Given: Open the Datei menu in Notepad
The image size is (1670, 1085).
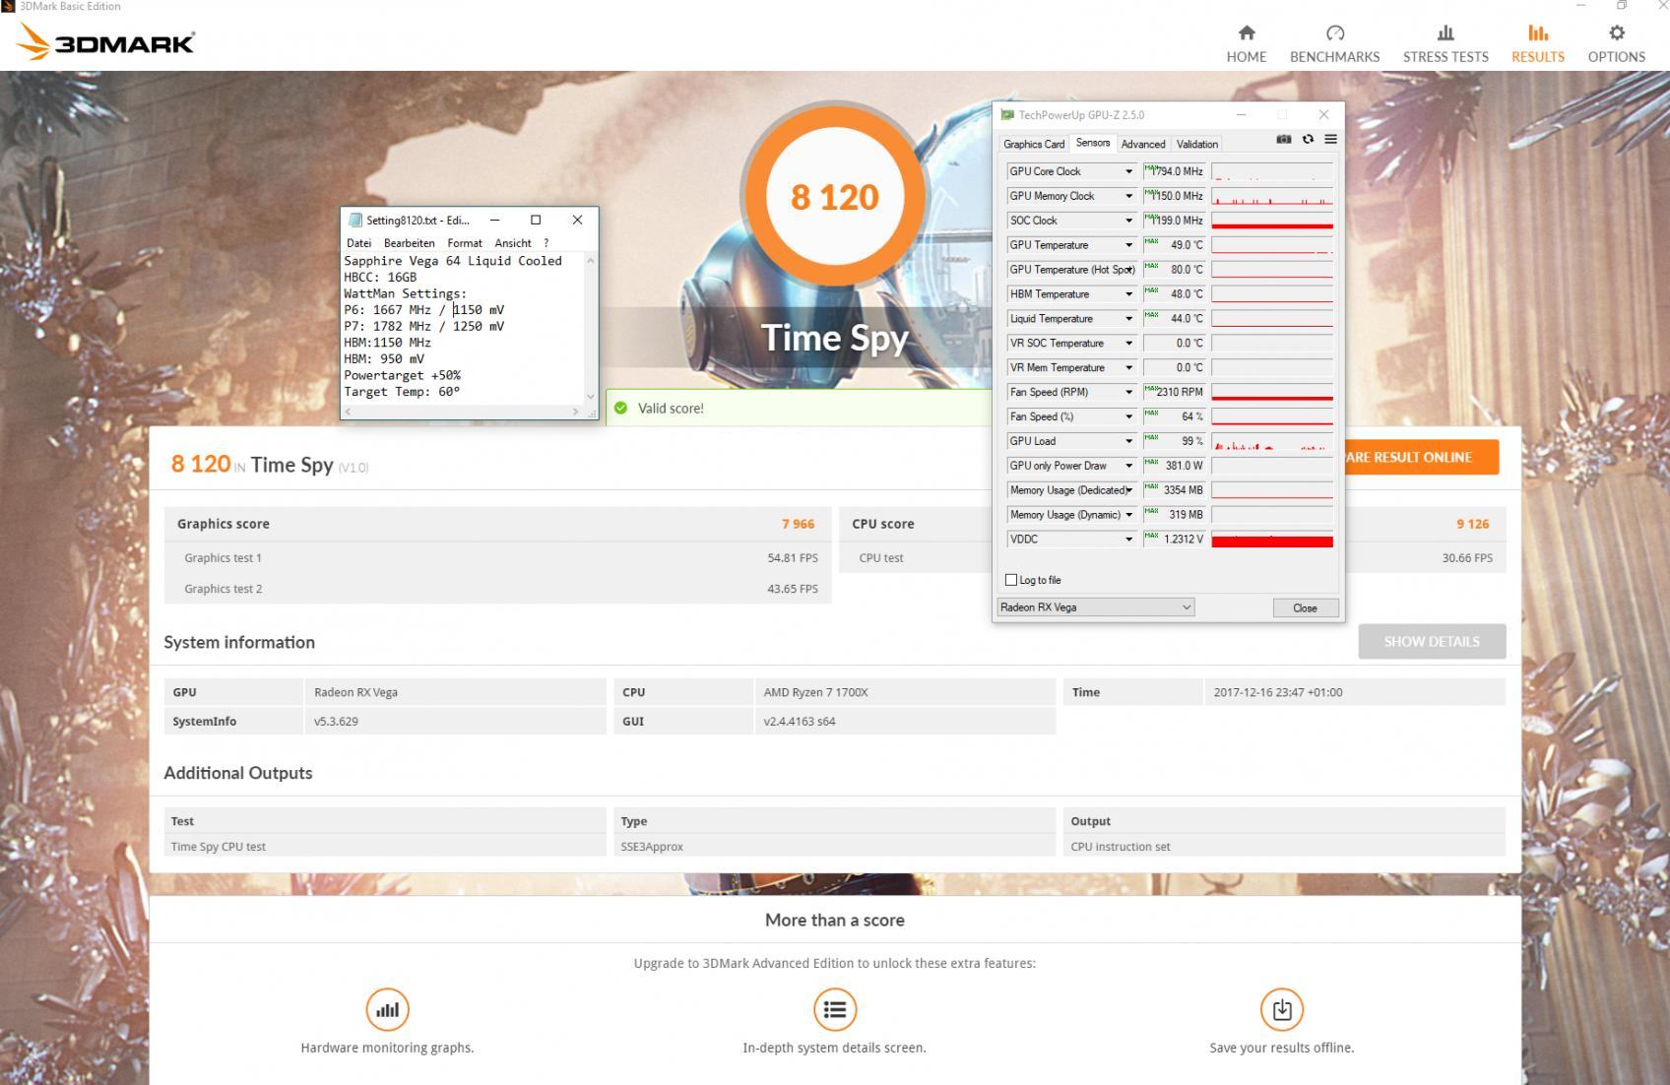Looking at the screenshot, I should [x=358, y=243].
